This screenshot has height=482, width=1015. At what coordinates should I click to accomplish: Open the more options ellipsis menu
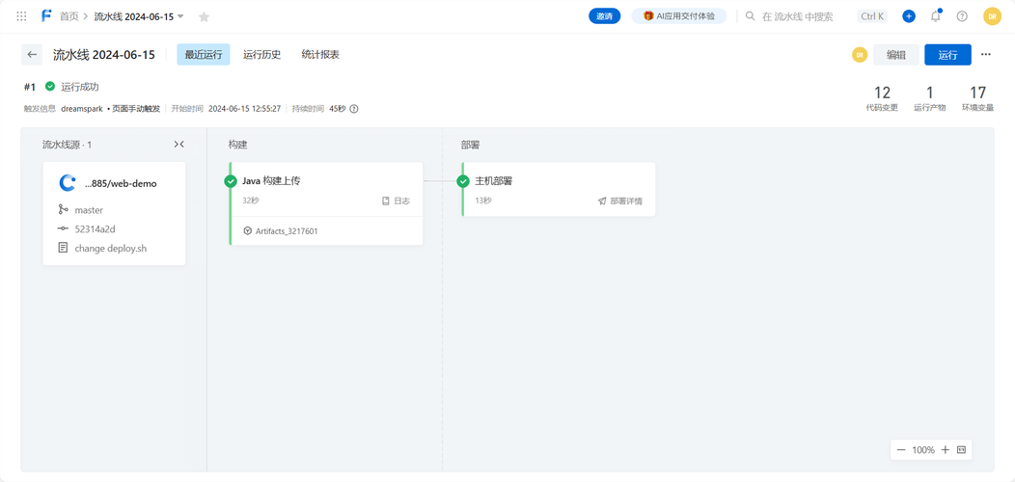pos(986,55)
